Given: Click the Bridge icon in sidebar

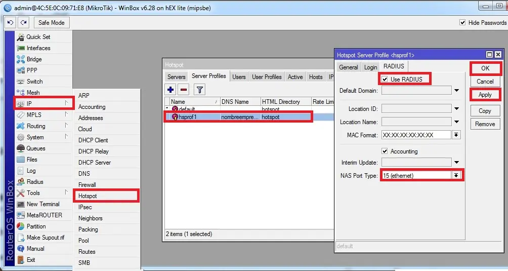Looking at the screenshot, I should [21, 59].
